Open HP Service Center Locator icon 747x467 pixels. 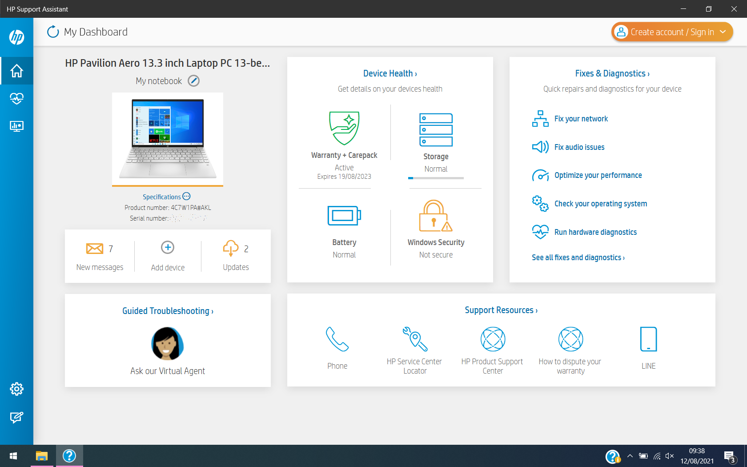click(x=415, y=339)
